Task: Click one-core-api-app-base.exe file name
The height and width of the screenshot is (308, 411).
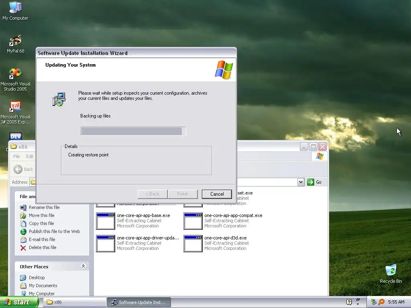Action: 143,215
